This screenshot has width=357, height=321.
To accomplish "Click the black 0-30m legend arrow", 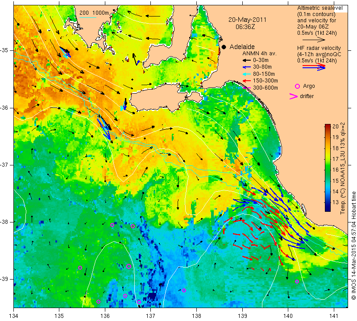I will click(x=246, y=60).
